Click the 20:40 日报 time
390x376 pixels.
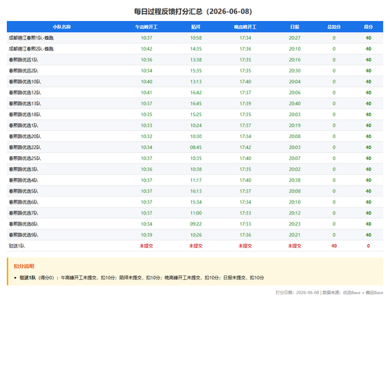click(295, 104)
